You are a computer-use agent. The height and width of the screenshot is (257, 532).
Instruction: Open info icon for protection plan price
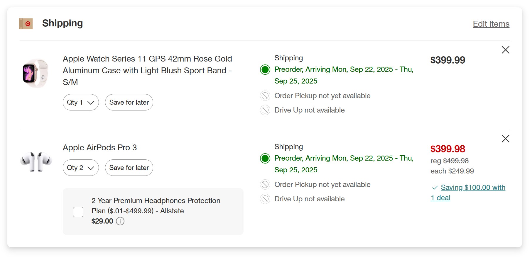pyautogui.click(x=120, y=221)
